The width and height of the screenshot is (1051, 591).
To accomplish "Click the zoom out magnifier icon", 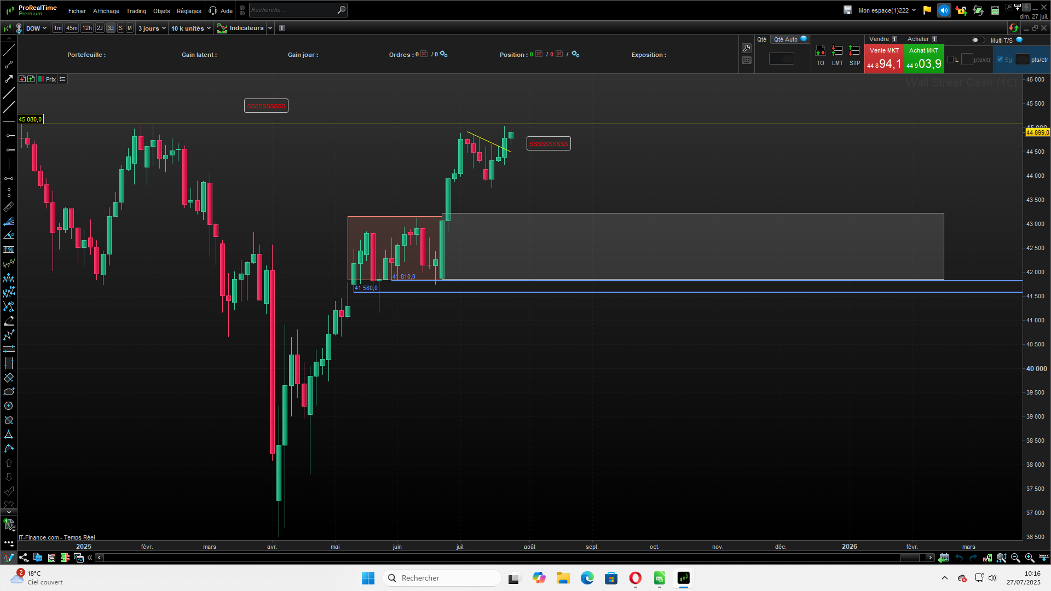I will point(1015,558).
